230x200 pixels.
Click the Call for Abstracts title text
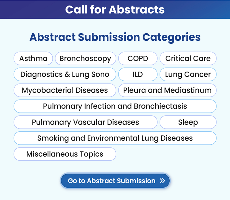[115, 9]
